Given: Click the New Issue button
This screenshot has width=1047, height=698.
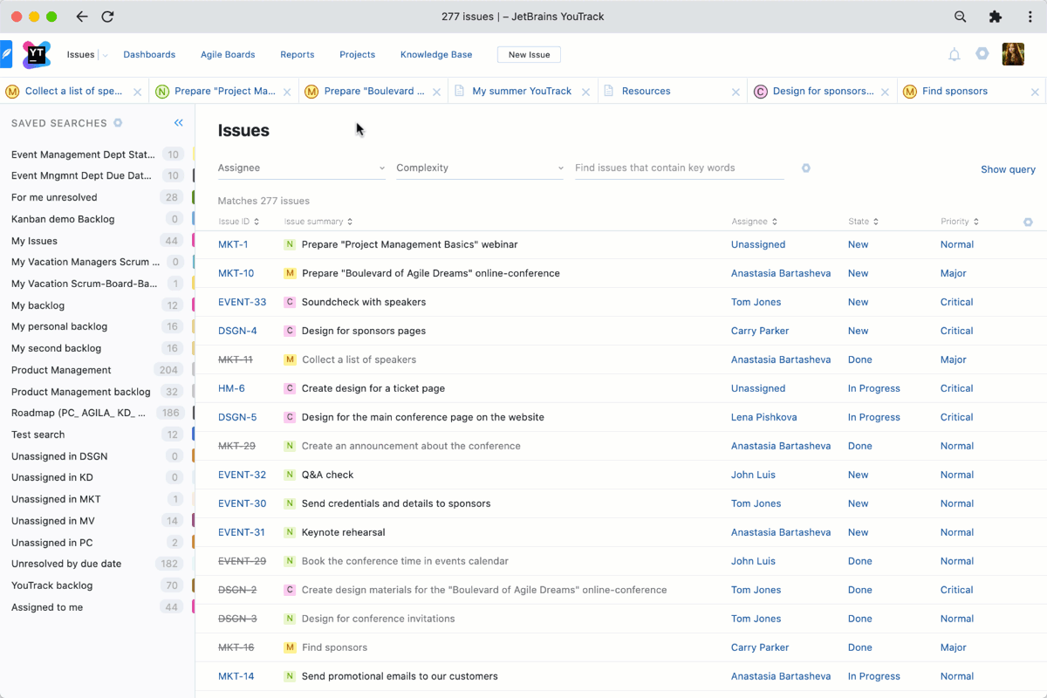Looking at the screenshot, I should [529, 54].
